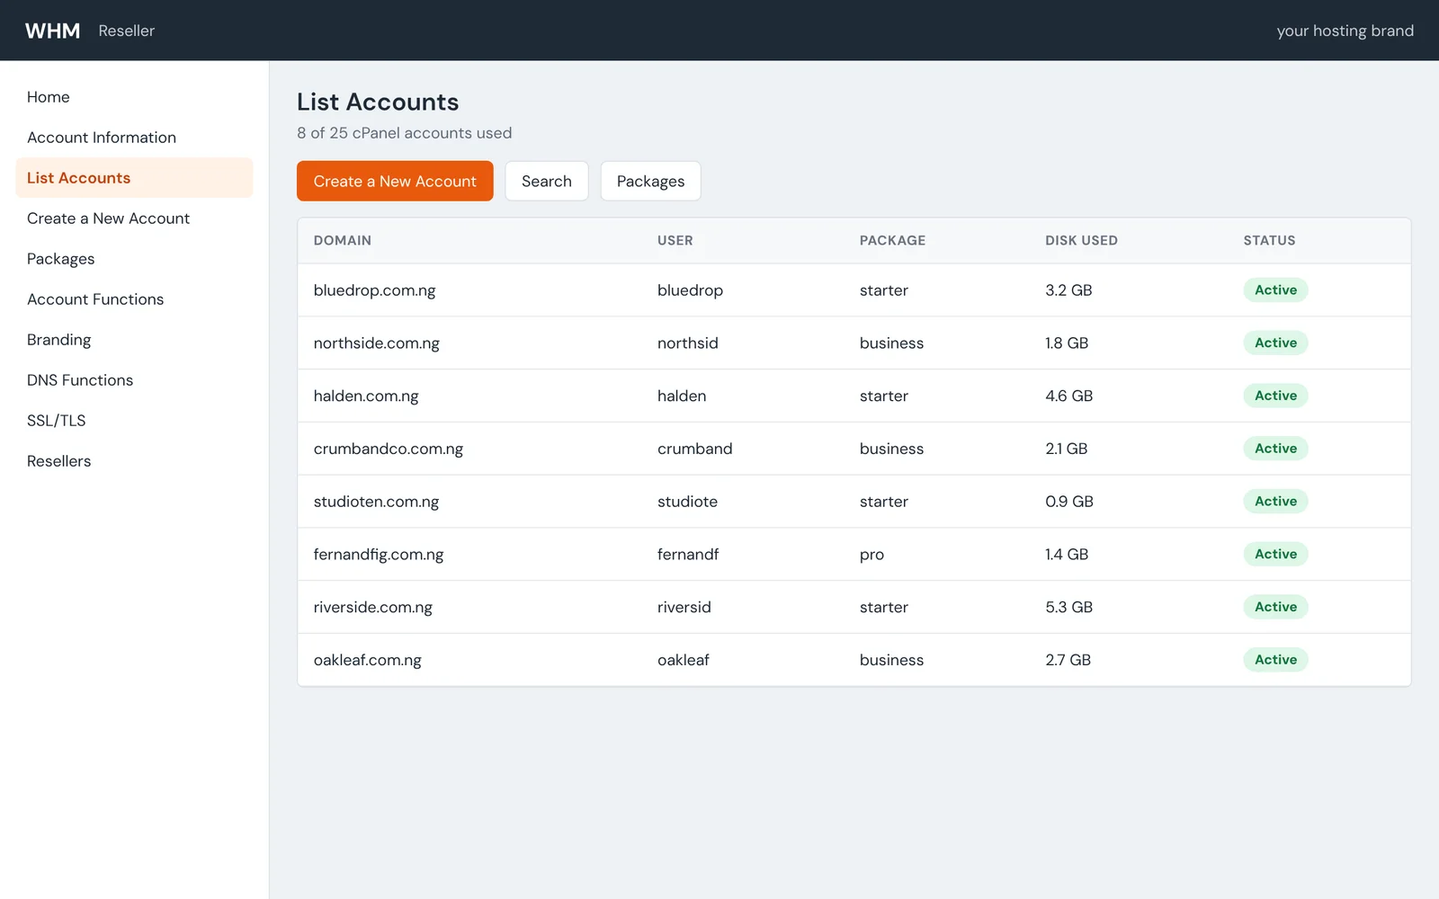Select List Accounts sidebar item

(x=134, y=178)
